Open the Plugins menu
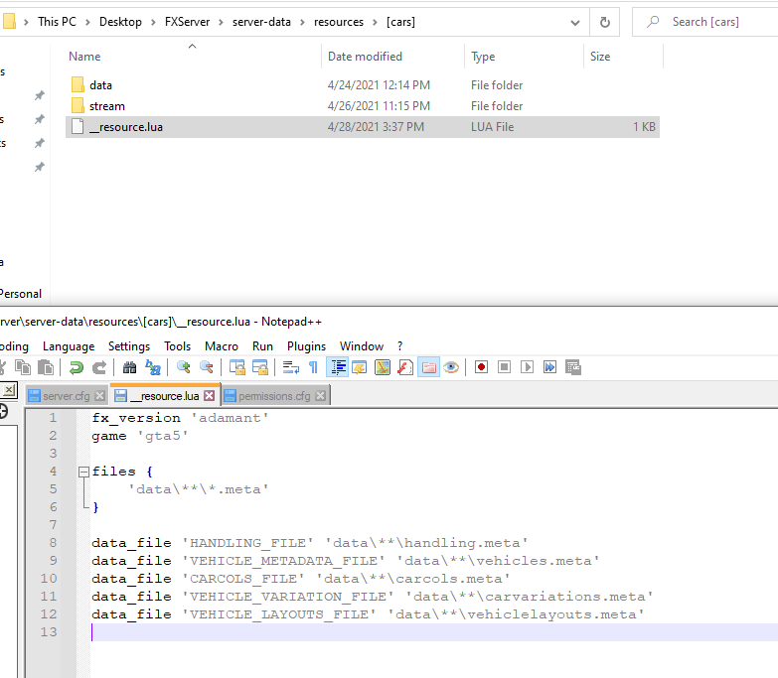 coord(306,346)
